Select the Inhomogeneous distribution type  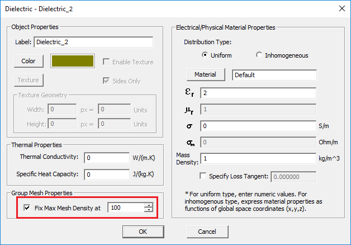point(259,55)
